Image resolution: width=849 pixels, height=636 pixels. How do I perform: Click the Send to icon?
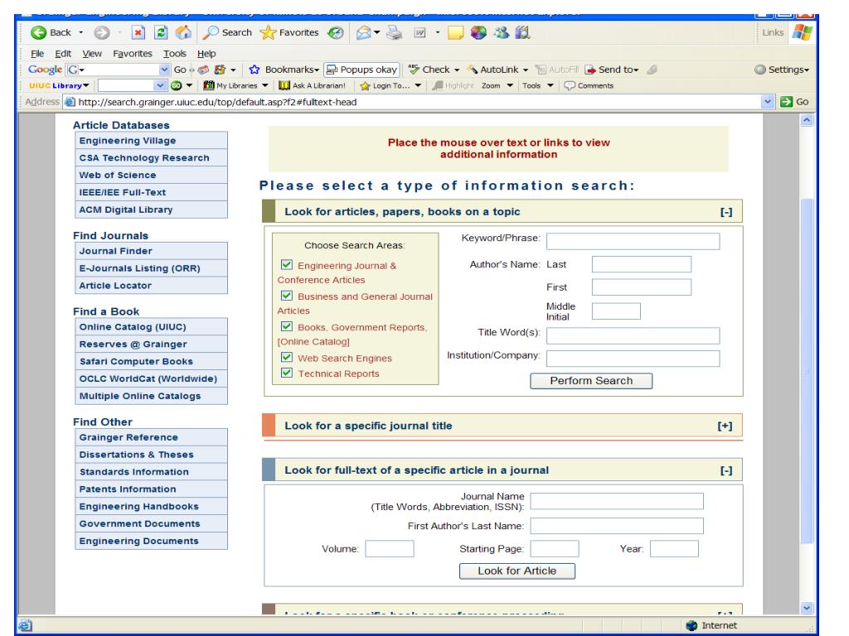pyautogui.click(x=590, y=70)
